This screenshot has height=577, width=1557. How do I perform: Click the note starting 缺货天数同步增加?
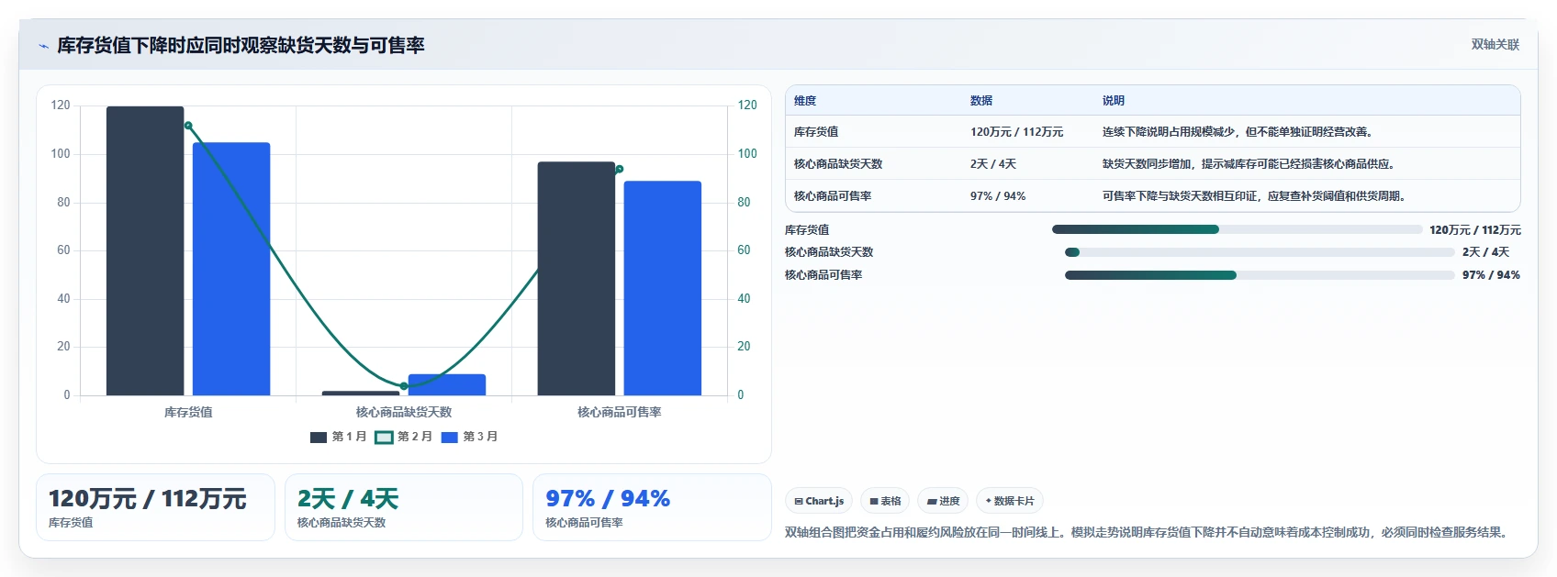click(1250, 164)
